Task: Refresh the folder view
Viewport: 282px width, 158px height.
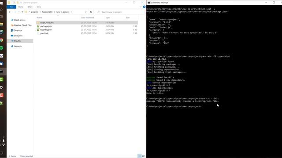Action: tap(91, 12)
